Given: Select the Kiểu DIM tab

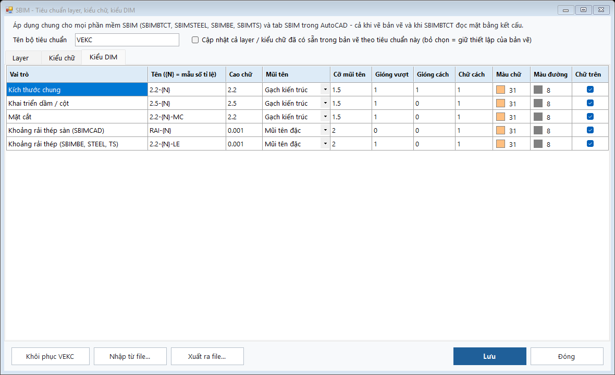Looking at the screenshot, I should 104,57.
